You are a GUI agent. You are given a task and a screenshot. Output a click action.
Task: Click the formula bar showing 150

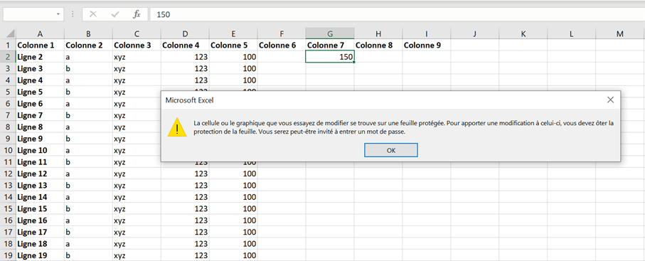(397, 14)
